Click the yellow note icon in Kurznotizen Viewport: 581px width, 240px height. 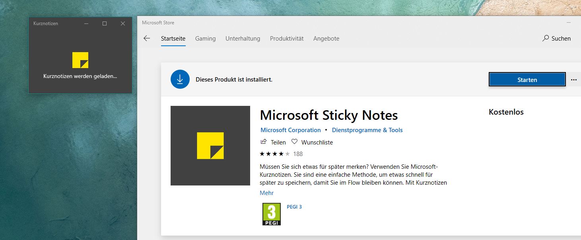tap(80, 60)
